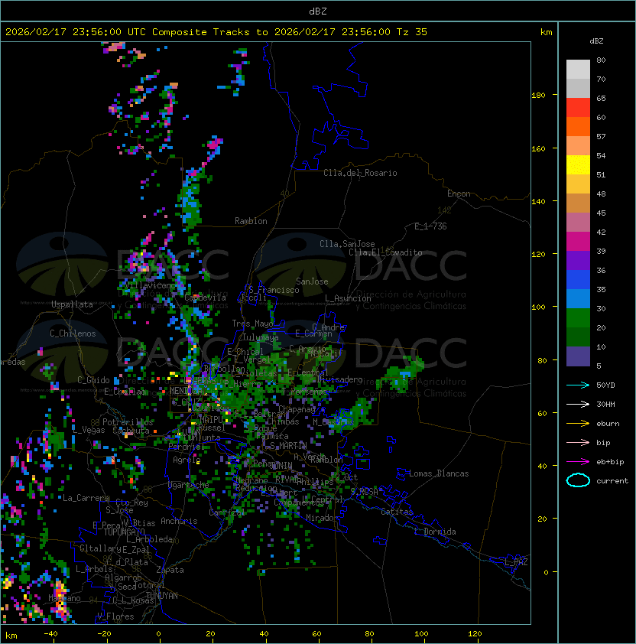Click the cyan ellipse for current storm

[x=578, y=480]
